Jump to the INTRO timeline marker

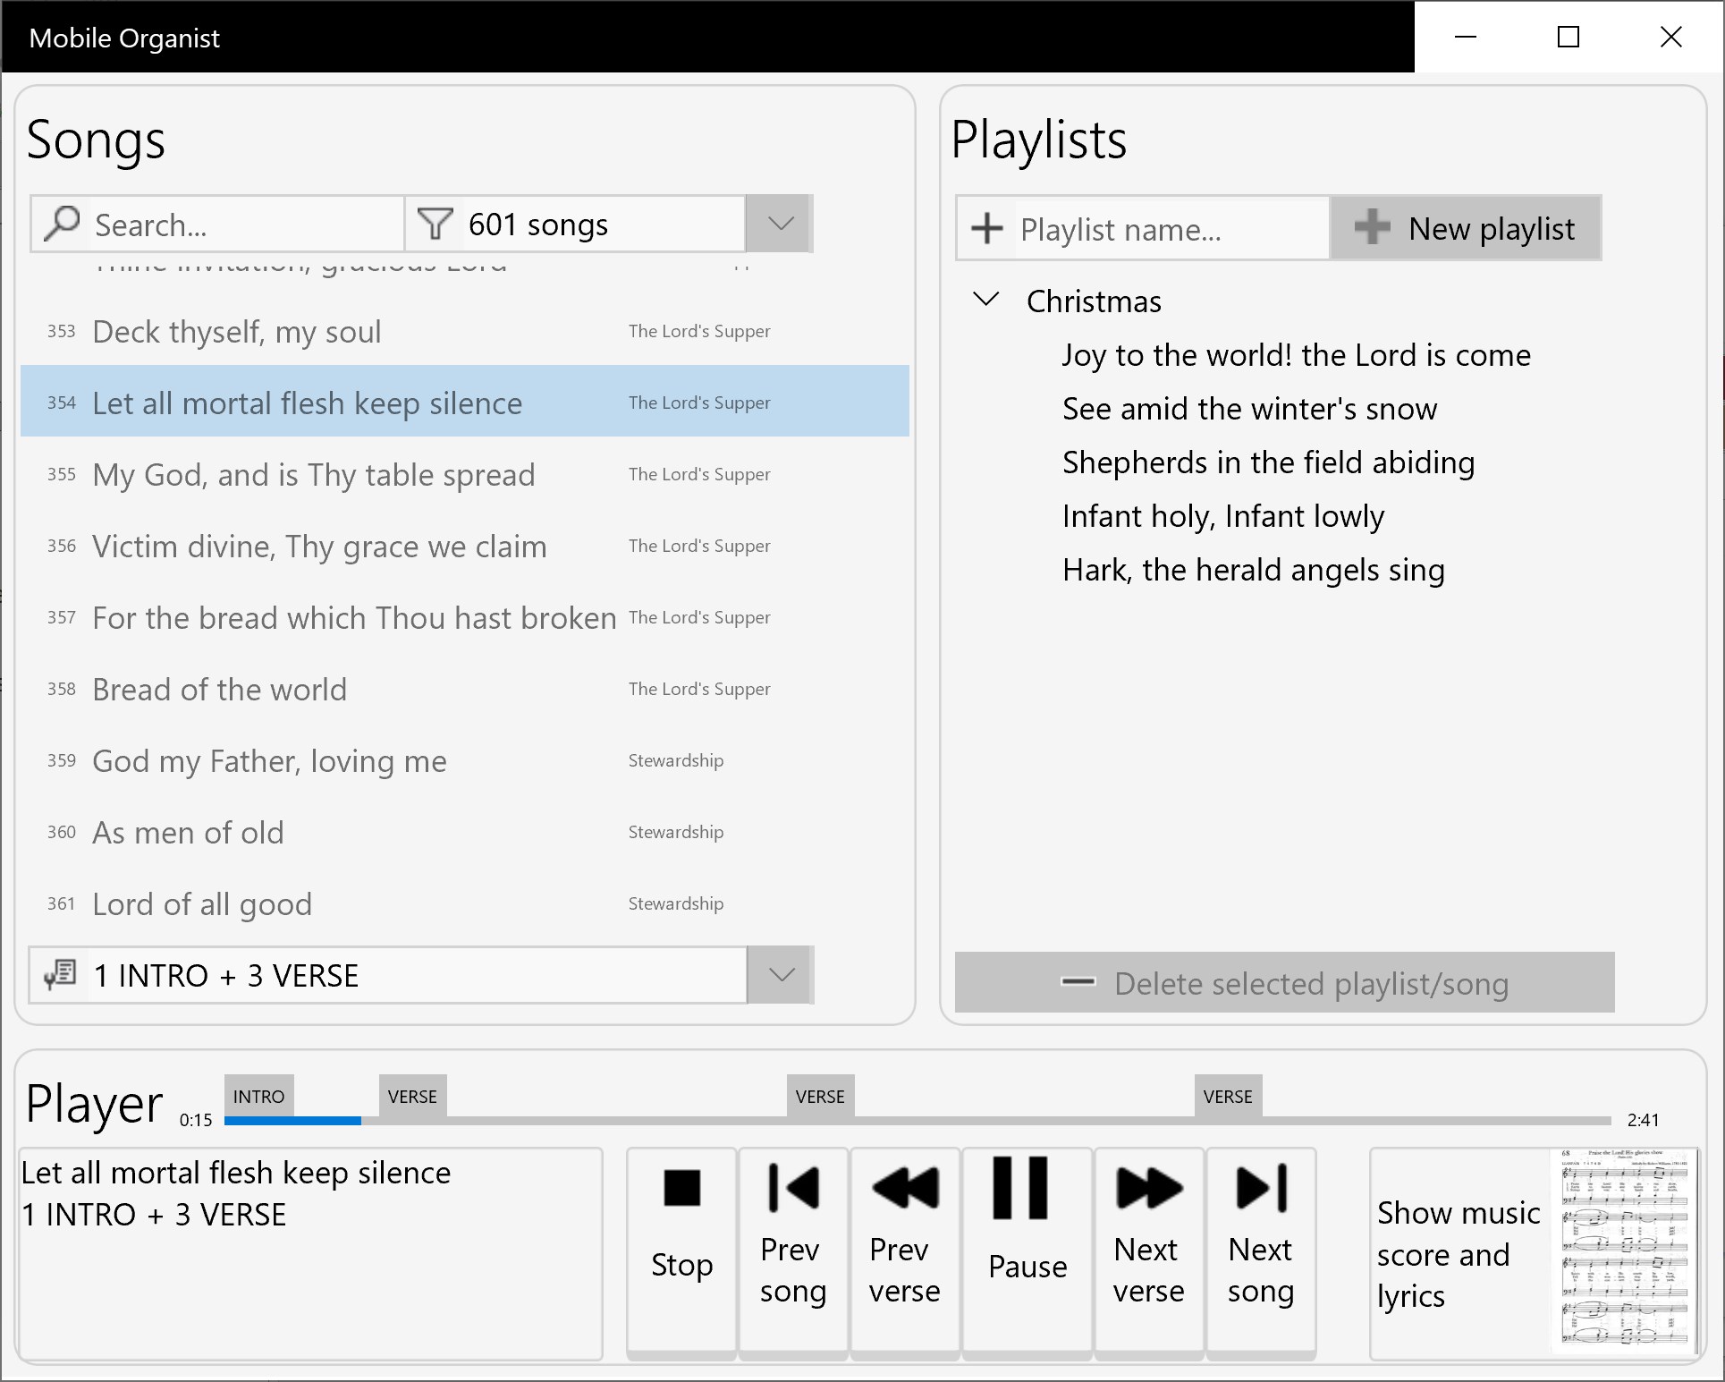[258, 1096]
